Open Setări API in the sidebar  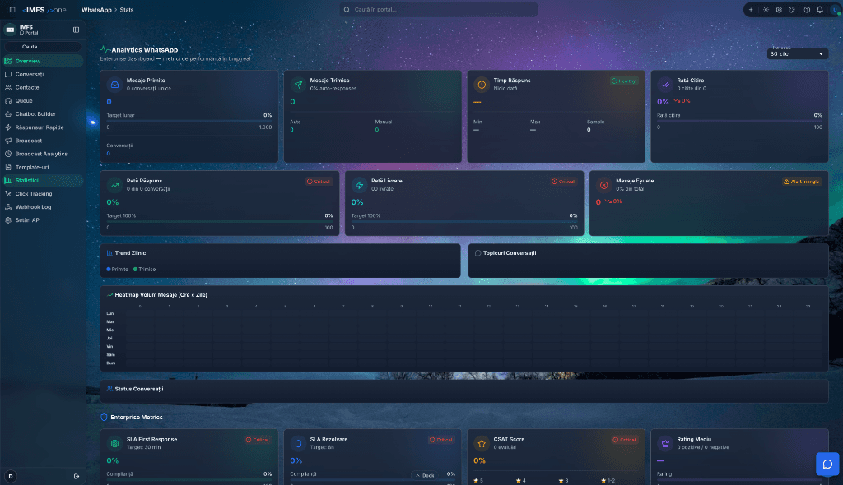(43, 220)
